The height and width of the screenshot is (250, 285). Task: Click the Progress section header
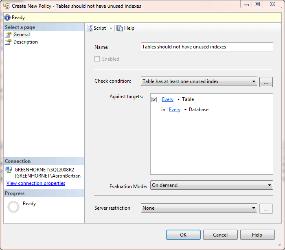coord(44,193)
